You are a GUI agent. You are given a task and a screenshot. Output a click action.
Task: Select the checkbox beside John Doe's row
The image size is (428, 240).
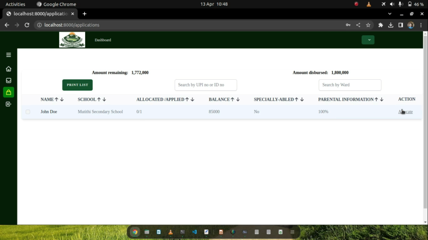pyautogui.click(x=28, y=112)
